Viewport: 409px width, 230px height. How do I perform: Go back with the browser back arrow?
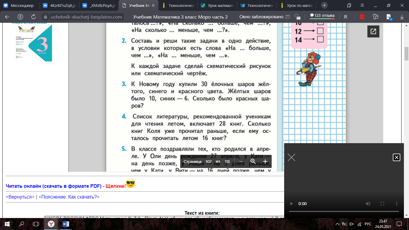(x=7, y=17)
